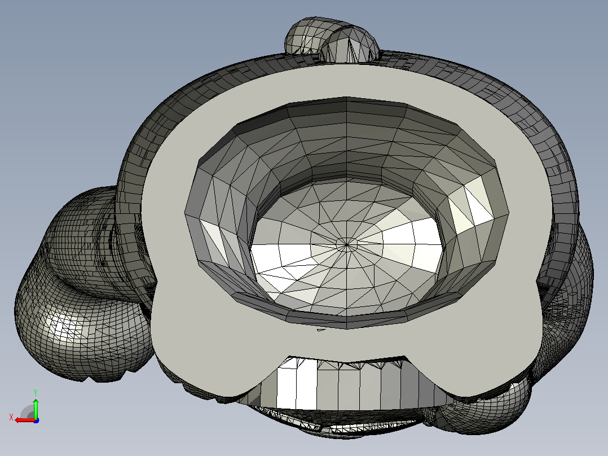Select the small rounded knob atop the model

[x=332, y=40]
